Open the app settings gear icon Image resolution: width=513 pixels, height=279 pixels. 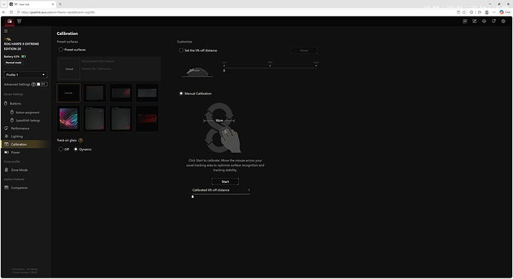(x=504, y=21)
